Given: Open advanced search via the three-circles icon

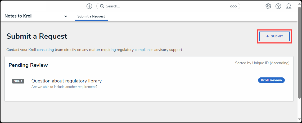Looking at the screenshot, I should point(233,6).
